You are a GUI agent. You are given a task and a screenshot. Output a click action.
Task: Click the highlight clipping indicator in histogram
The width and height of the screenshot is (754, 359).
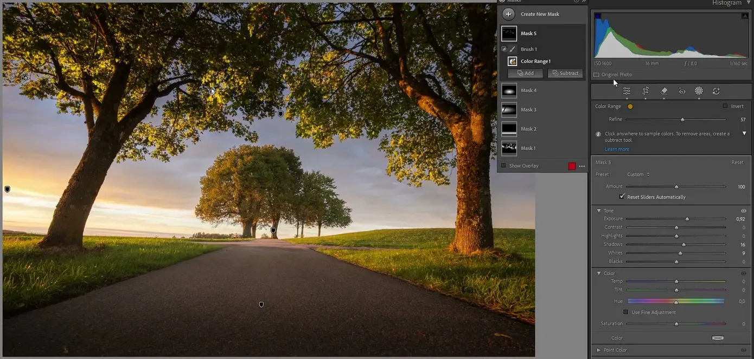pyautogui.click(x=745, y=16)
